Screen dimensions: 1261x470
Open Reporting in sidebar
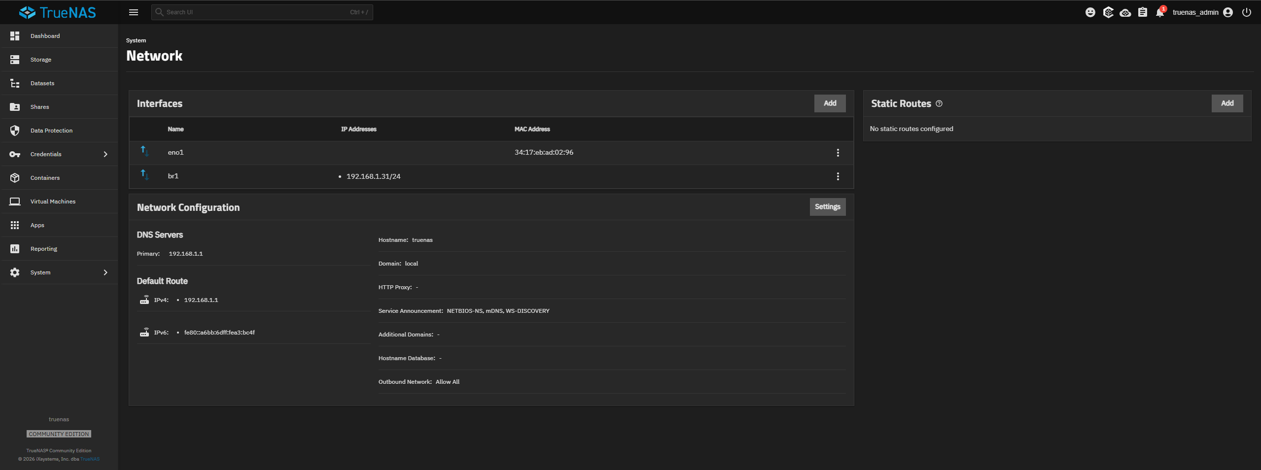(59, 249)
